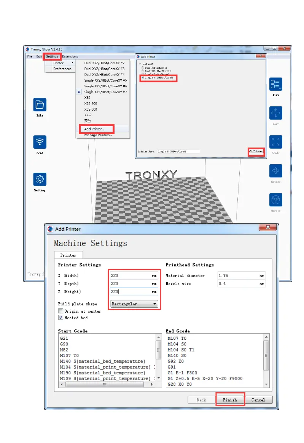
Task: Click the Tronxy Slicer title bar logo
Action: click(27, 49)
